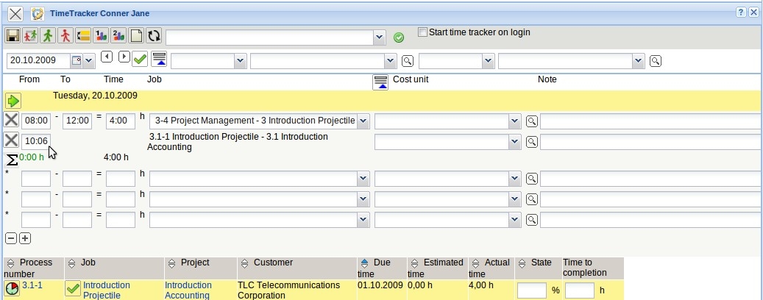Click the TLC Telecommunications Corporation customer cell

pyautogui.click(x=289, y=290)
